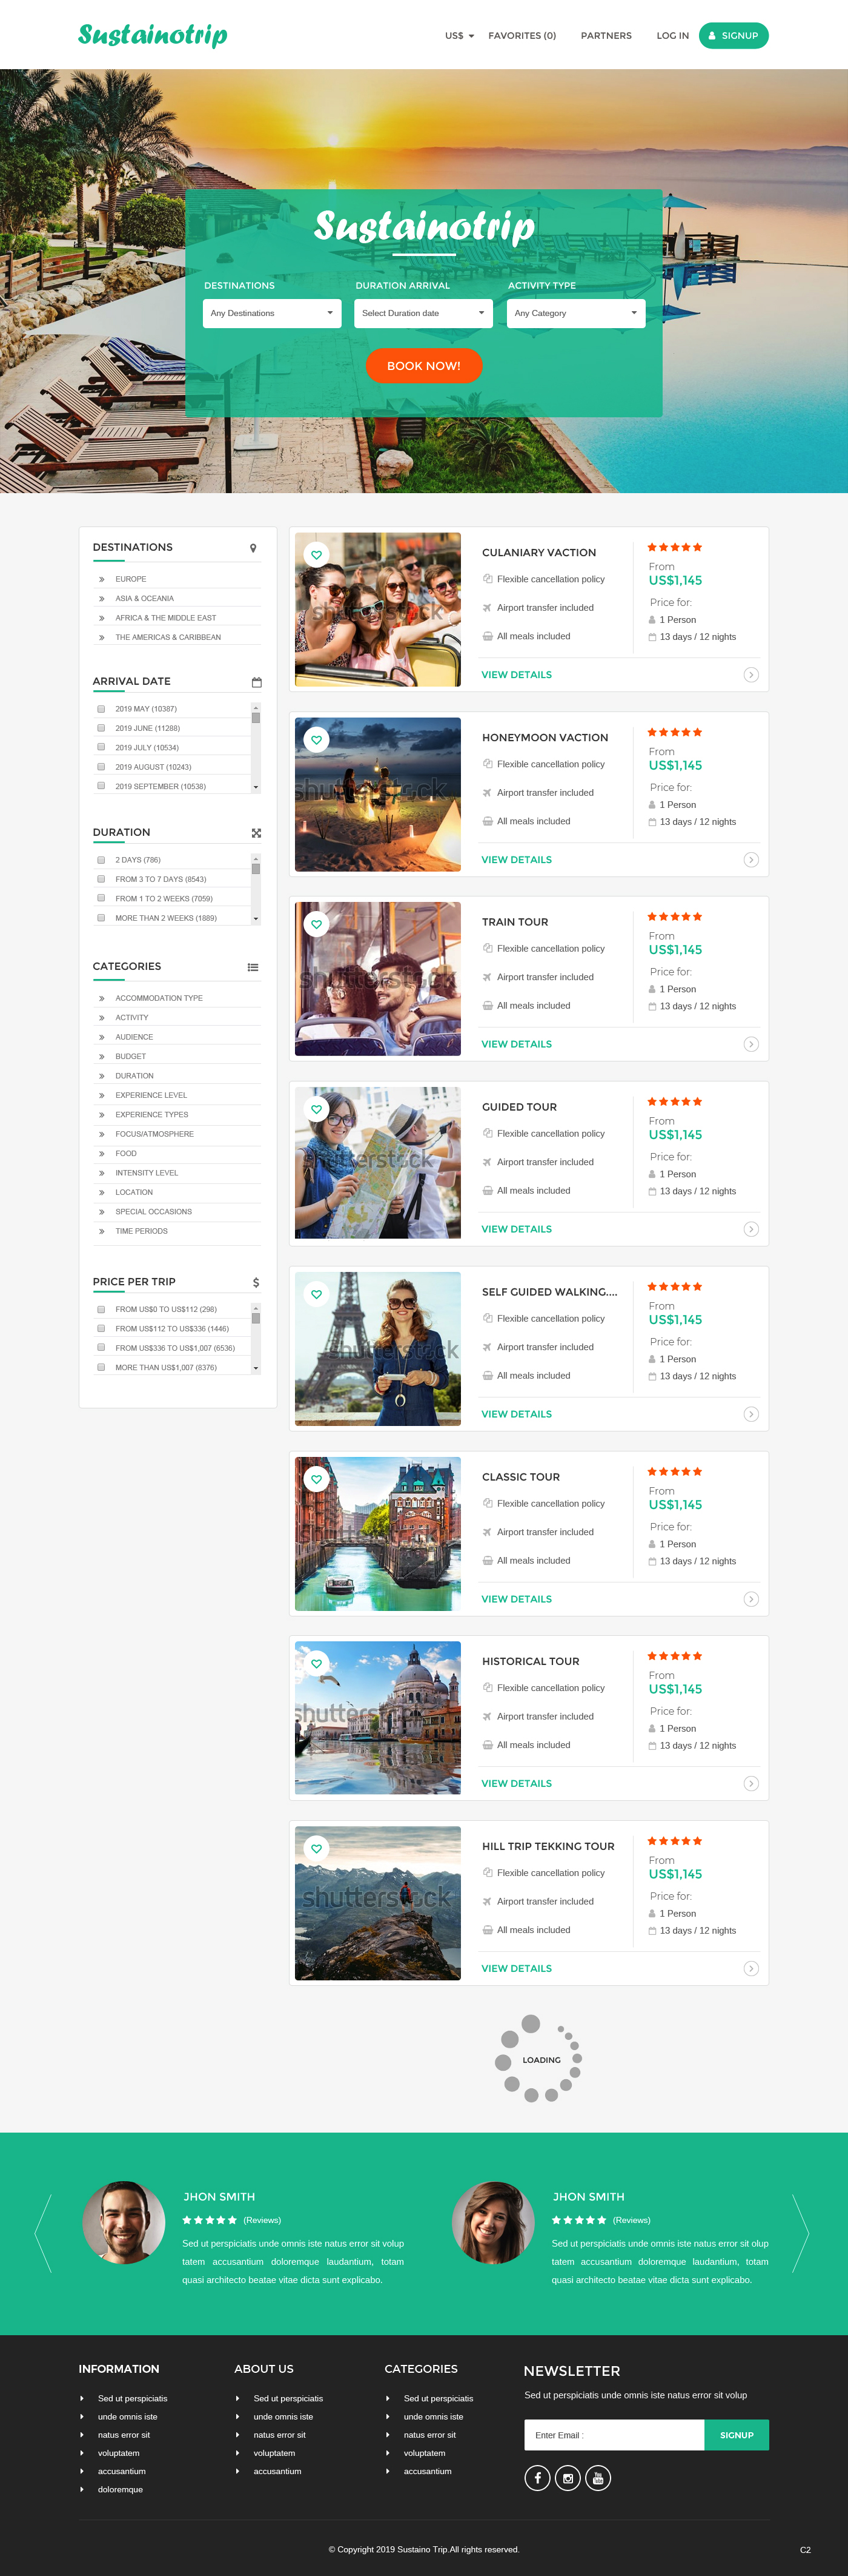848x2576 pixels.
Task: Click the arrow circle on Historical Tour card
Action: click(x=751, y=1783)
